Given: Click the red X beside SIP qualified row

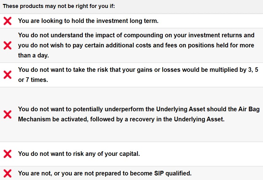Looking at the screenshot, I should [7, 173].
